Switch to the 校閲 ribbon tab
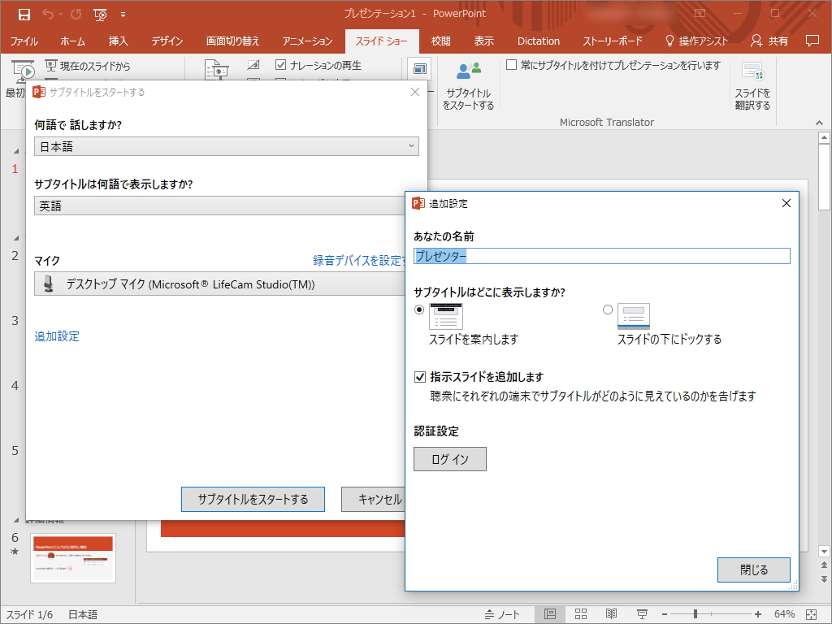Screen dimensions: 832x624 (x=440, y=41)
